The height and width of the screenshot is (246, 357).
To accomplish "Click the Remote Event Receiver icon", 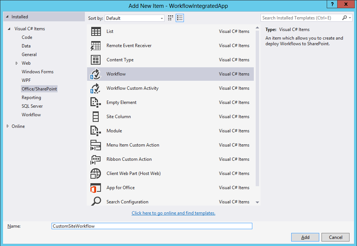I will 96,46.
